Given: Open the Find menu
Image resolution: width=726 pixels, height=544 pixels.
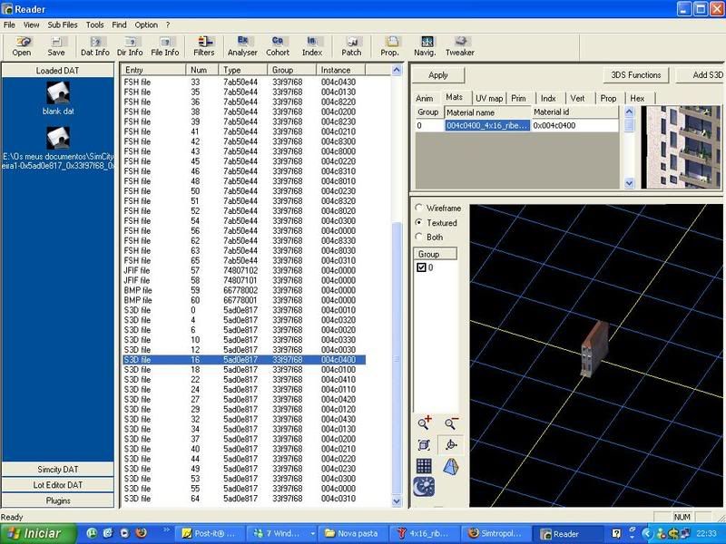Looking at the screenshot, I should tap(119, 25).
